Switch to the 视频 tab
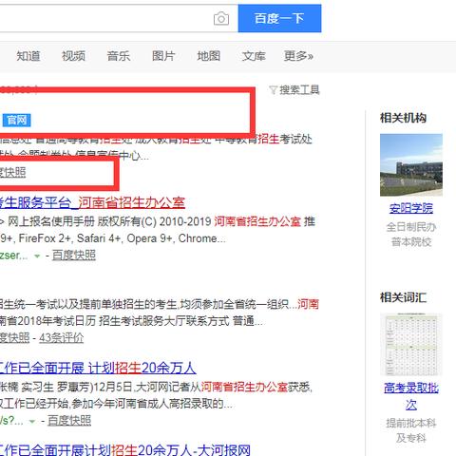The height and width of the screenshot is (456, 456). coord(73,56)
